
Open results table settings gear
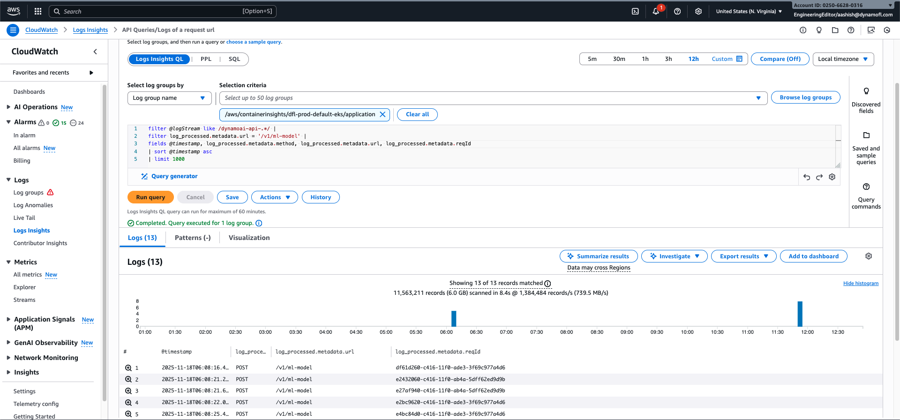point(869,256)
